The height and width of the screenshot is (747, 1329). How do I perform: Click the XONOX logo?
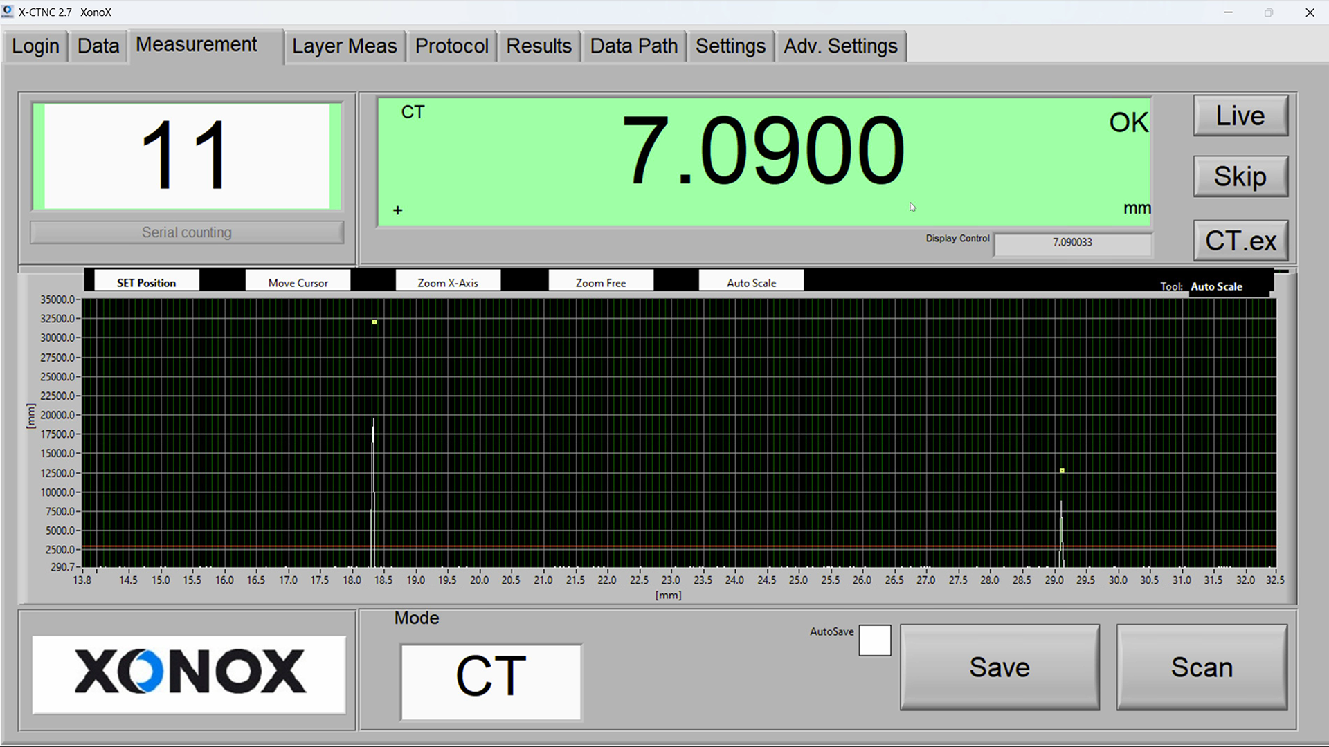pyautogui.click(x=189, y=673)
